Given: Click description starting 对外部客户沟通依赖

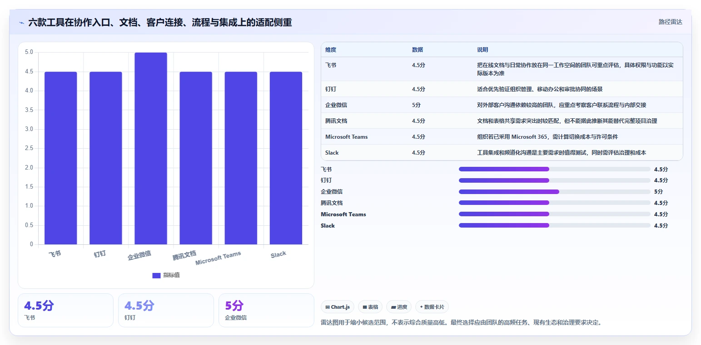Looking at the screenshot, I should (562, 105).
